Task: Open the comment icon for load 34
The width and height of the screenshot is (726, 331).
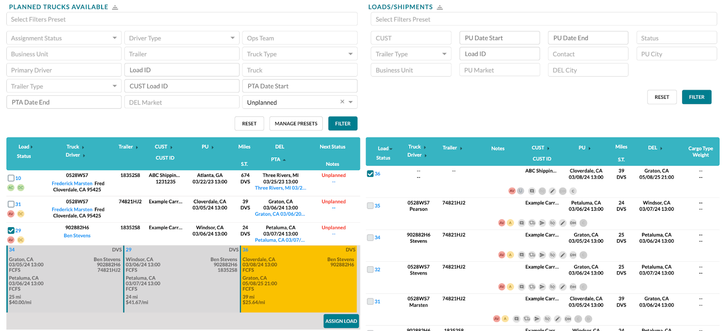Action: click(x=522, y=255)
